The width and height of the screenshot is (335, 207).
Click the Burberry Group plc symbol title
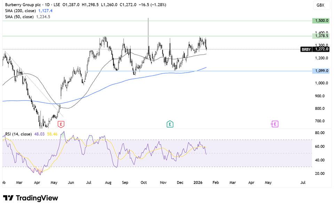24,5
